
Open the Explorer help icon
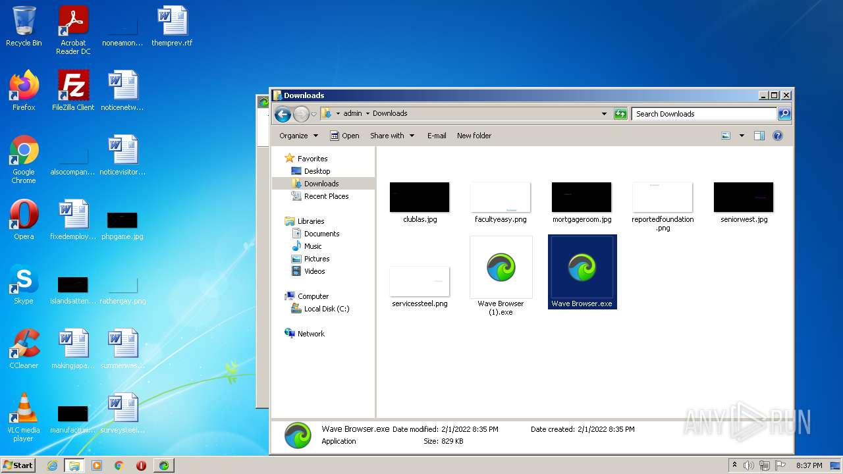pos(777,136)
